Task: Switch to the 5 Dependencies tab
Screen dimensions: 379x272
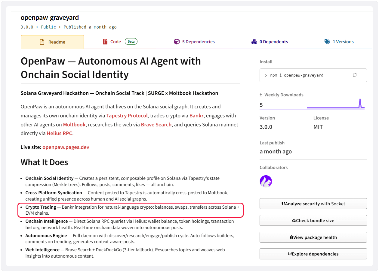Action: (x=198, y=41)
